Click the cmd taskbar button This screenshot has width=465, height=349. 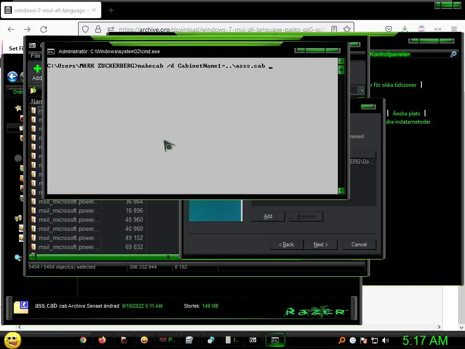coord(275,340)
